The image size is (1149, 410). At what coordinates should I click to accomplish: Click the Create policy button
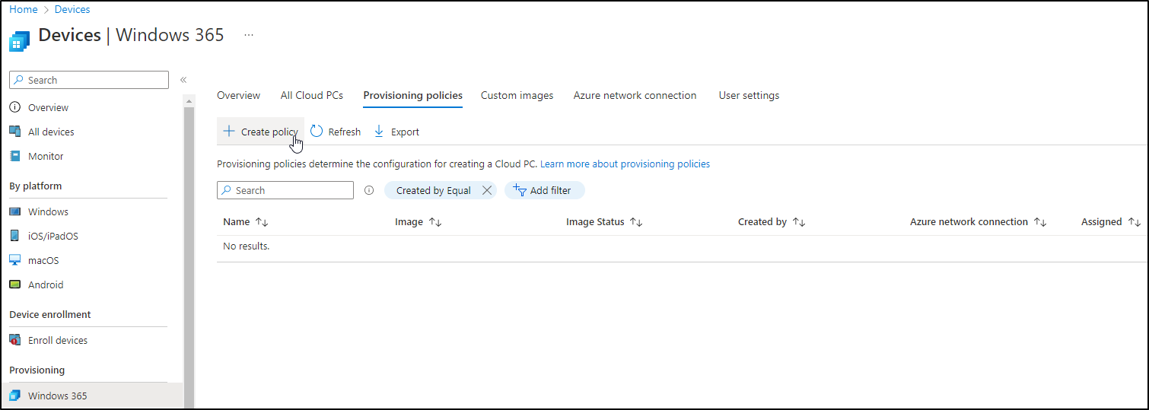click(260, 132)
